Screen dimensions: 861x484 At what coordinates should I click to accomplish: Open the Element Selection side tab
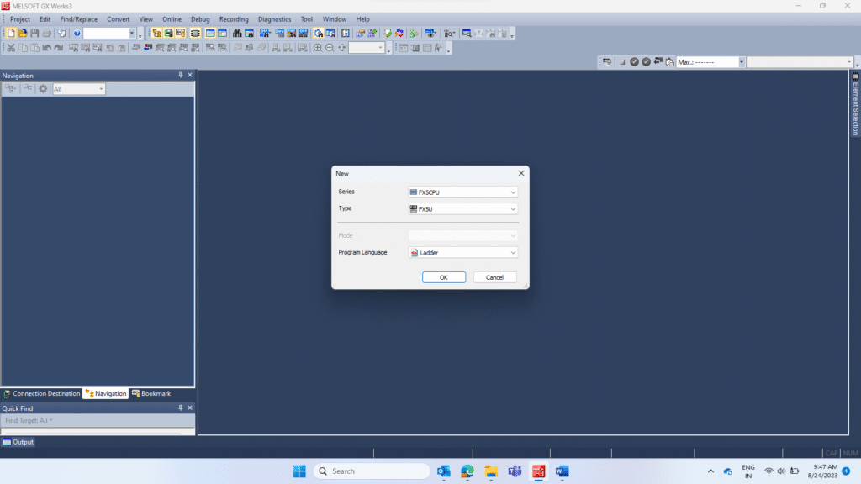pyautogui.click(x=855, y=104)
